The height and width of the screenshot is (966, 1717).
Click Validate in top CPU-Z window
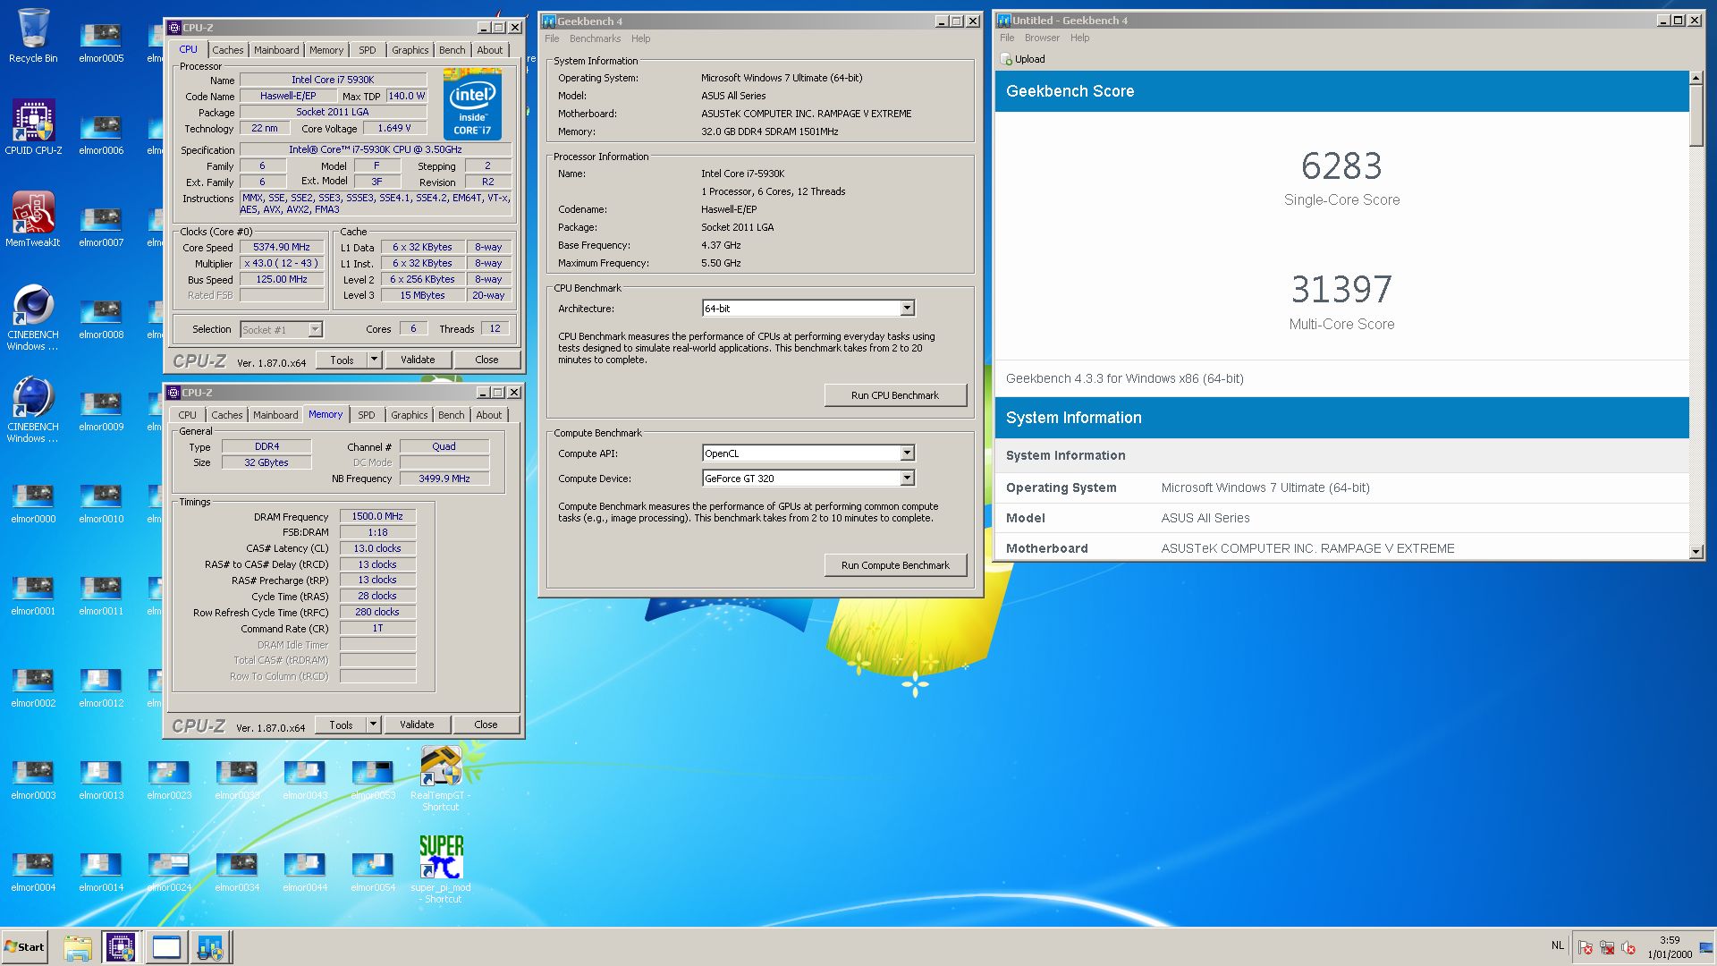coord(418,360)
